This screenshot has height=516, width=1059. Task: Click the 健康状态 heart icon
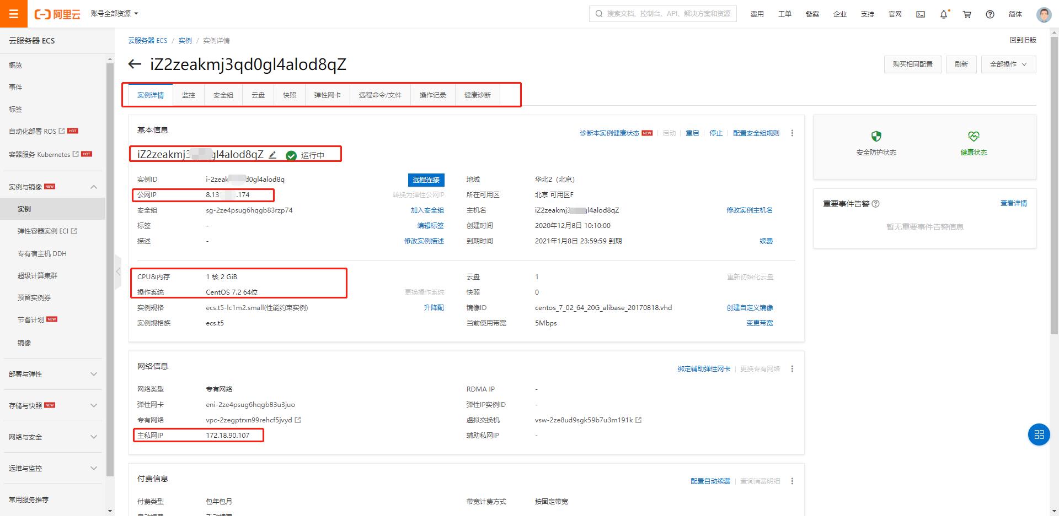pyautogui.click(x=974, y=136)
